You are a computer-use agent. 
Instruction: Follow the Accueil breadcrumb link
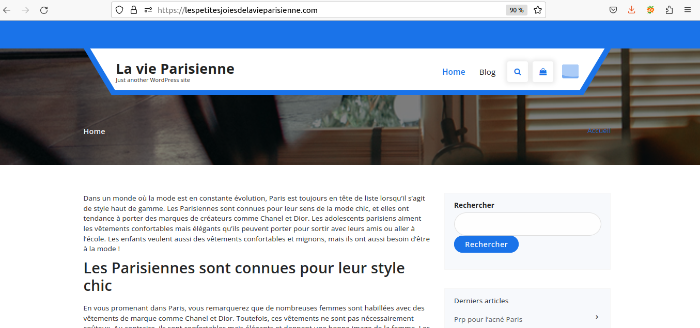(x=599, y=130)
